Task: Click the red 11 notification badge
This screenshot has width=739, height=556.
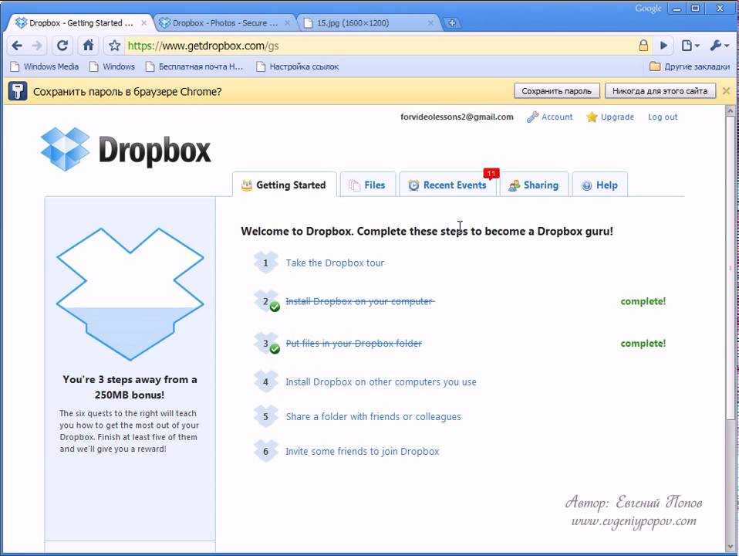Action: pyautogui.click(x=491, y=174)
